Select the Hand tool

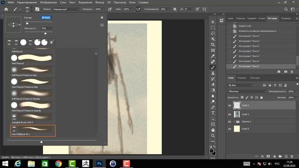click(213, 130)
